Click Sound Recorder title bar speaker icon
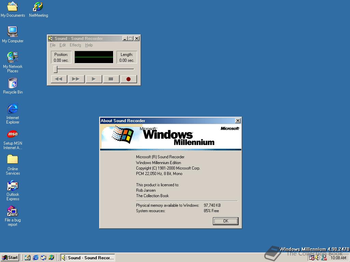The height and width of the screenshot is (262, 350). 51,38
